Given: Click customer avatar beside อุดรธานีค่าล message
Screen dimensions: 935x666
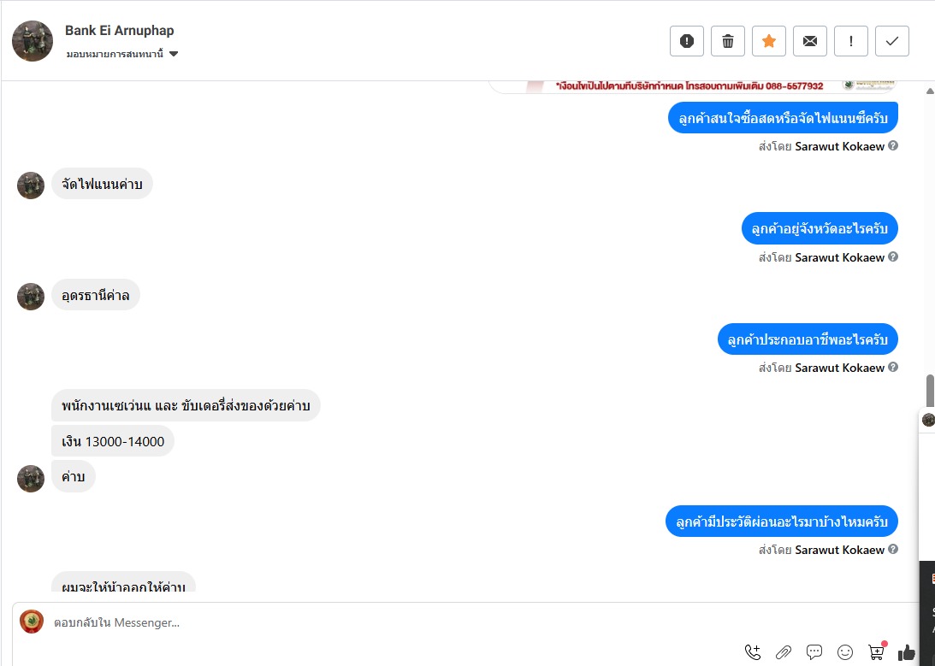Looking at the screenshot, I should coord(31,296).
